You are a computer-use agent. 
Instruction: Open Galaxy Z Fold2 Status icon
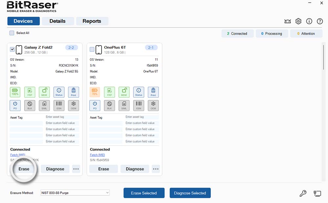(59, 92)
